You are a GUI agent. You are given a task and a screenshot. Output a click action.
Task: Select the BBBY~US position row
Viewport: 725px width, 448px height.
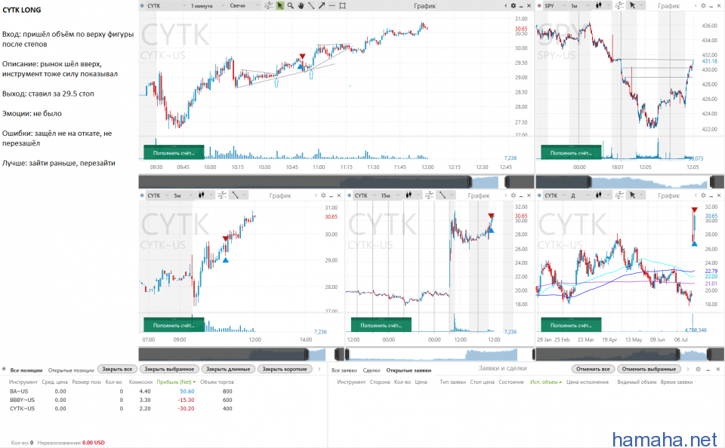(121, 400)
